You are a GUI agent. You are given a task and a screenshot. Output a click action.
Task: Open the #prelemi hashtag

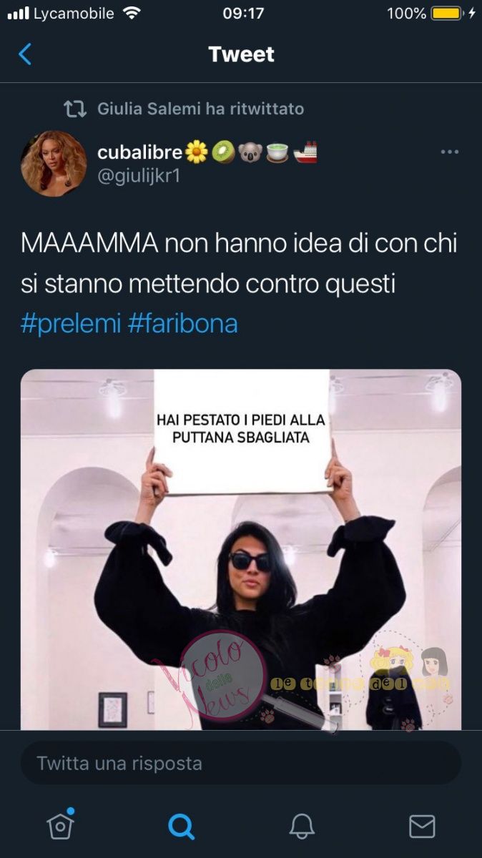[x=71, y=323]
